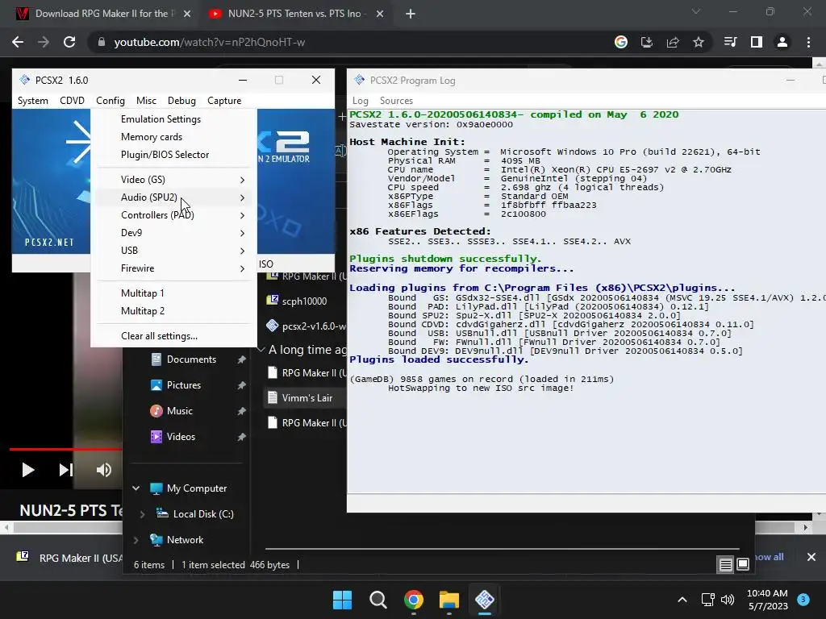Click the browser forward arrow

tap(44, 42)
